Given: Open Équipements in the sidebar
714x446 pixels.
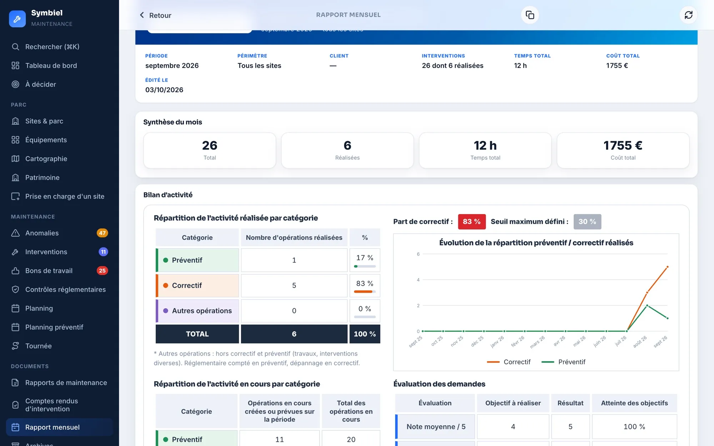Looking at the screenshot, I should [59, 140].
